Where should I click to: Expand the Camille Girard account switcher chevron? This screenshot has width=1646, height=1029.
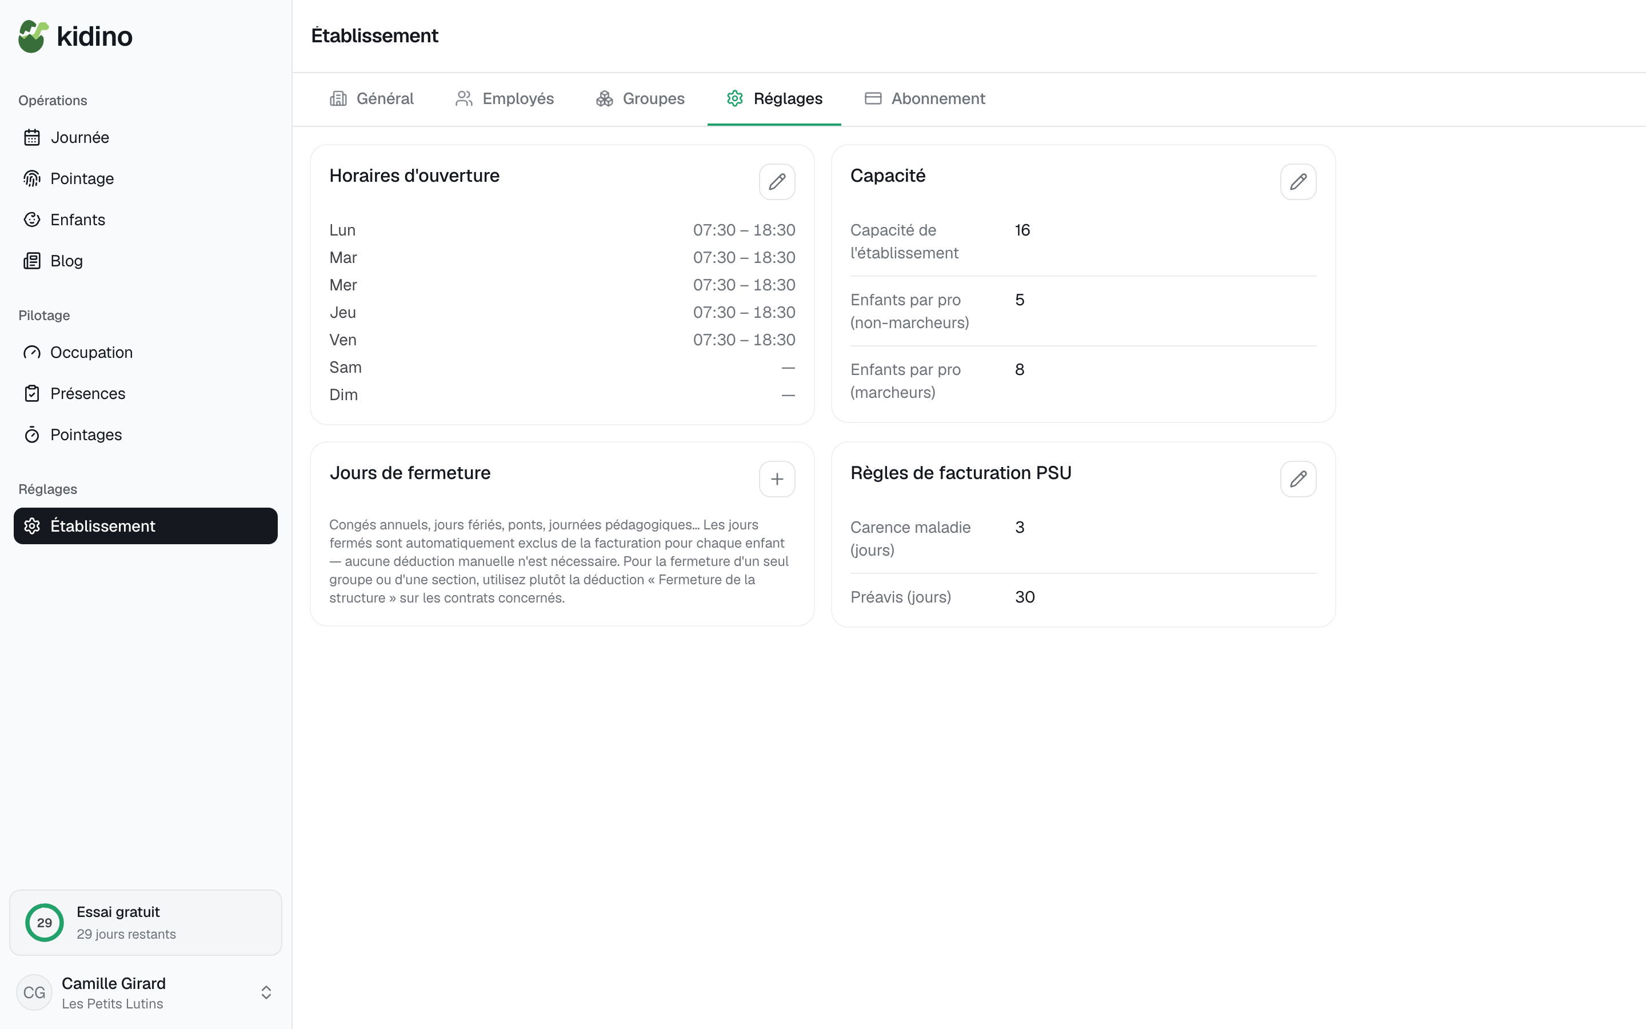(x=266, y=992)
